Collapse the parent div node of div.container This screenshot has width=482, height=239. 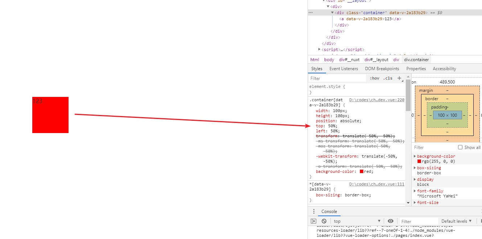(328, 7)
